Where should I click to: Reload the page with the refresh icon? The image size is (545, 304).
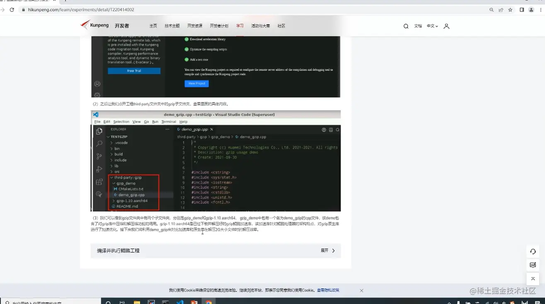tap(12, 10)
